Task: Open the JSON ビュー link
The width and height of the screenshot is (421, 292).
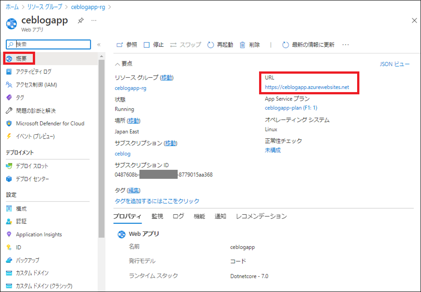Action: pyautogui.click(x=395, y=64)
